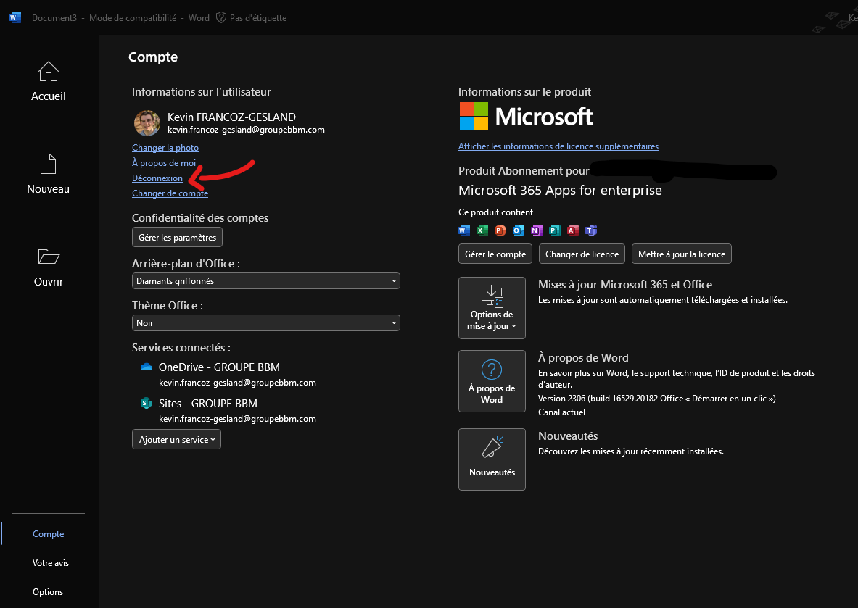This screenshot has width=858, height=608.
Task: Click the user profile photo
Action: click(x=147, y=123)
